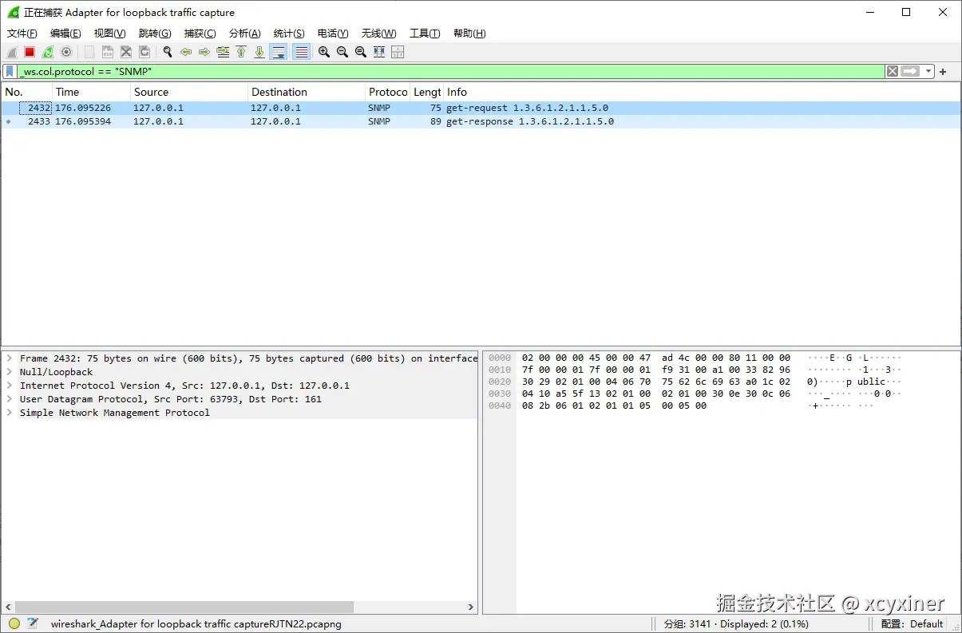Apply the display filter arrow button

point(911,71)
